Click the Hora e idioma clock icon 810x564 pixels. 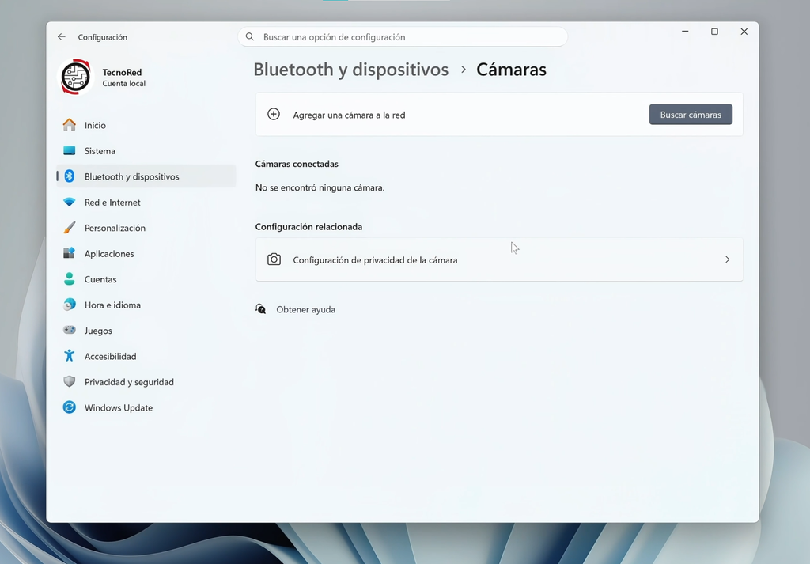coord(70,305)
